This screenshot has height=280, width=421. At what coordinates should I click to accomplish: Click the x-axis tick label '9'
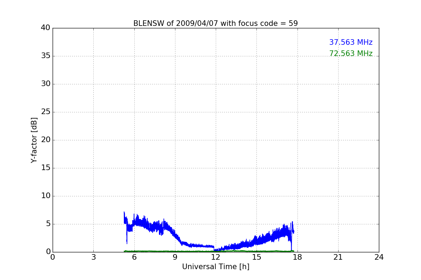[x=175, y=257]
